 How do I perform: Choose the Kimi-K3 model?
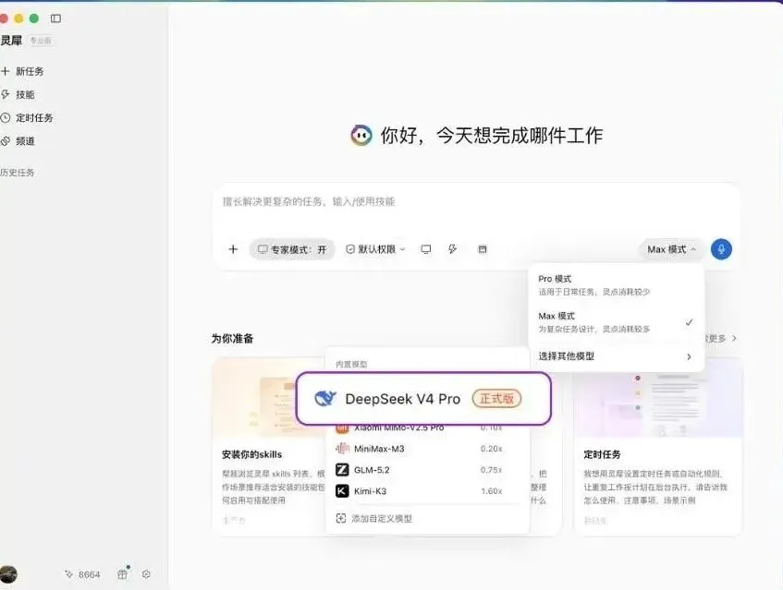tap(427, 491)
